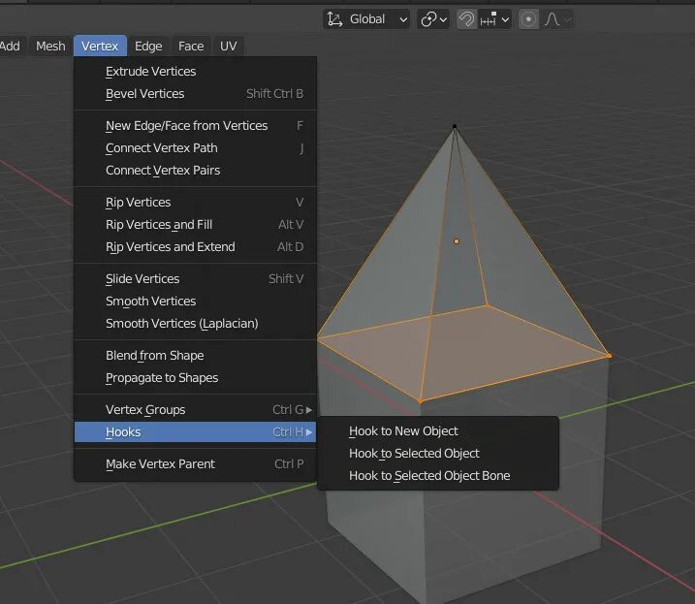The width and height of the screenshot is (695, 604).
Task: Choose Smooth Vertices entry
Action: (x=195, y=302)
